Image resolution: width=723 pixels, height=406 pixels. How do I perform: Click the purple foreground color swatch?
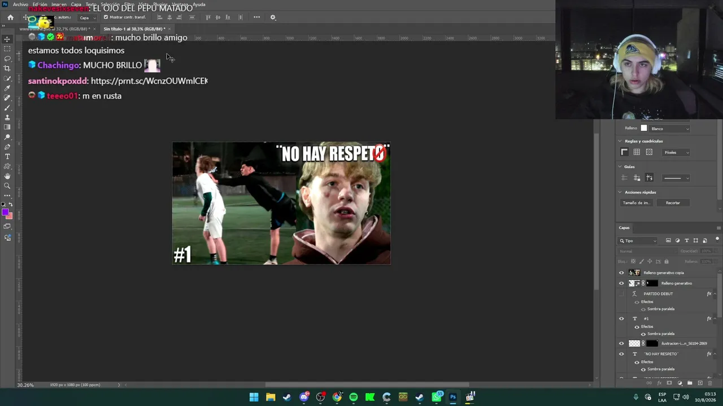pyautogui.click(x=5, y=212)
